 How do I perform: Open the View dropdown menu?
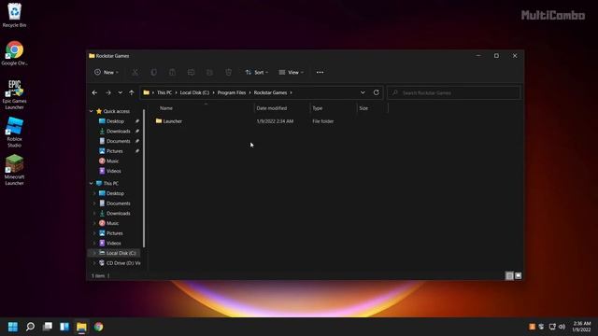291,73
